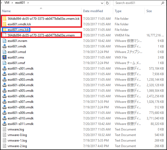Select file name esxi601.vmdk
Screen dimensions: 167x150
tap(17, 46)
